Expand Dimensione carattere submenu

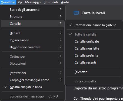pyautogui.click(x=32, y=47)
